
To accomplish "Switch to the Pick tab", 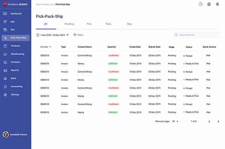I will (89, 24).
